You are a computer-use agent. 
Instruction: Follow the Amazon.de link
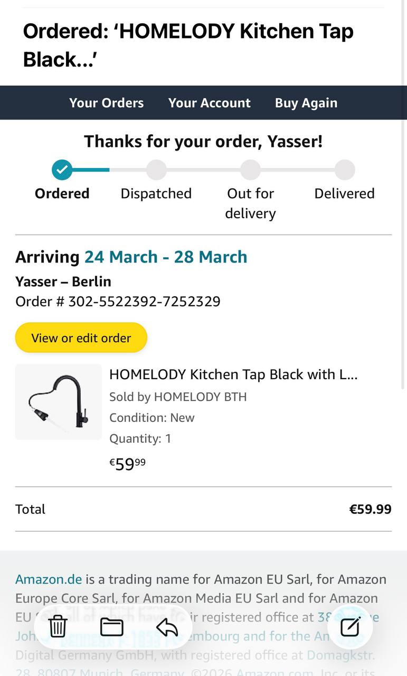[49, 579]
